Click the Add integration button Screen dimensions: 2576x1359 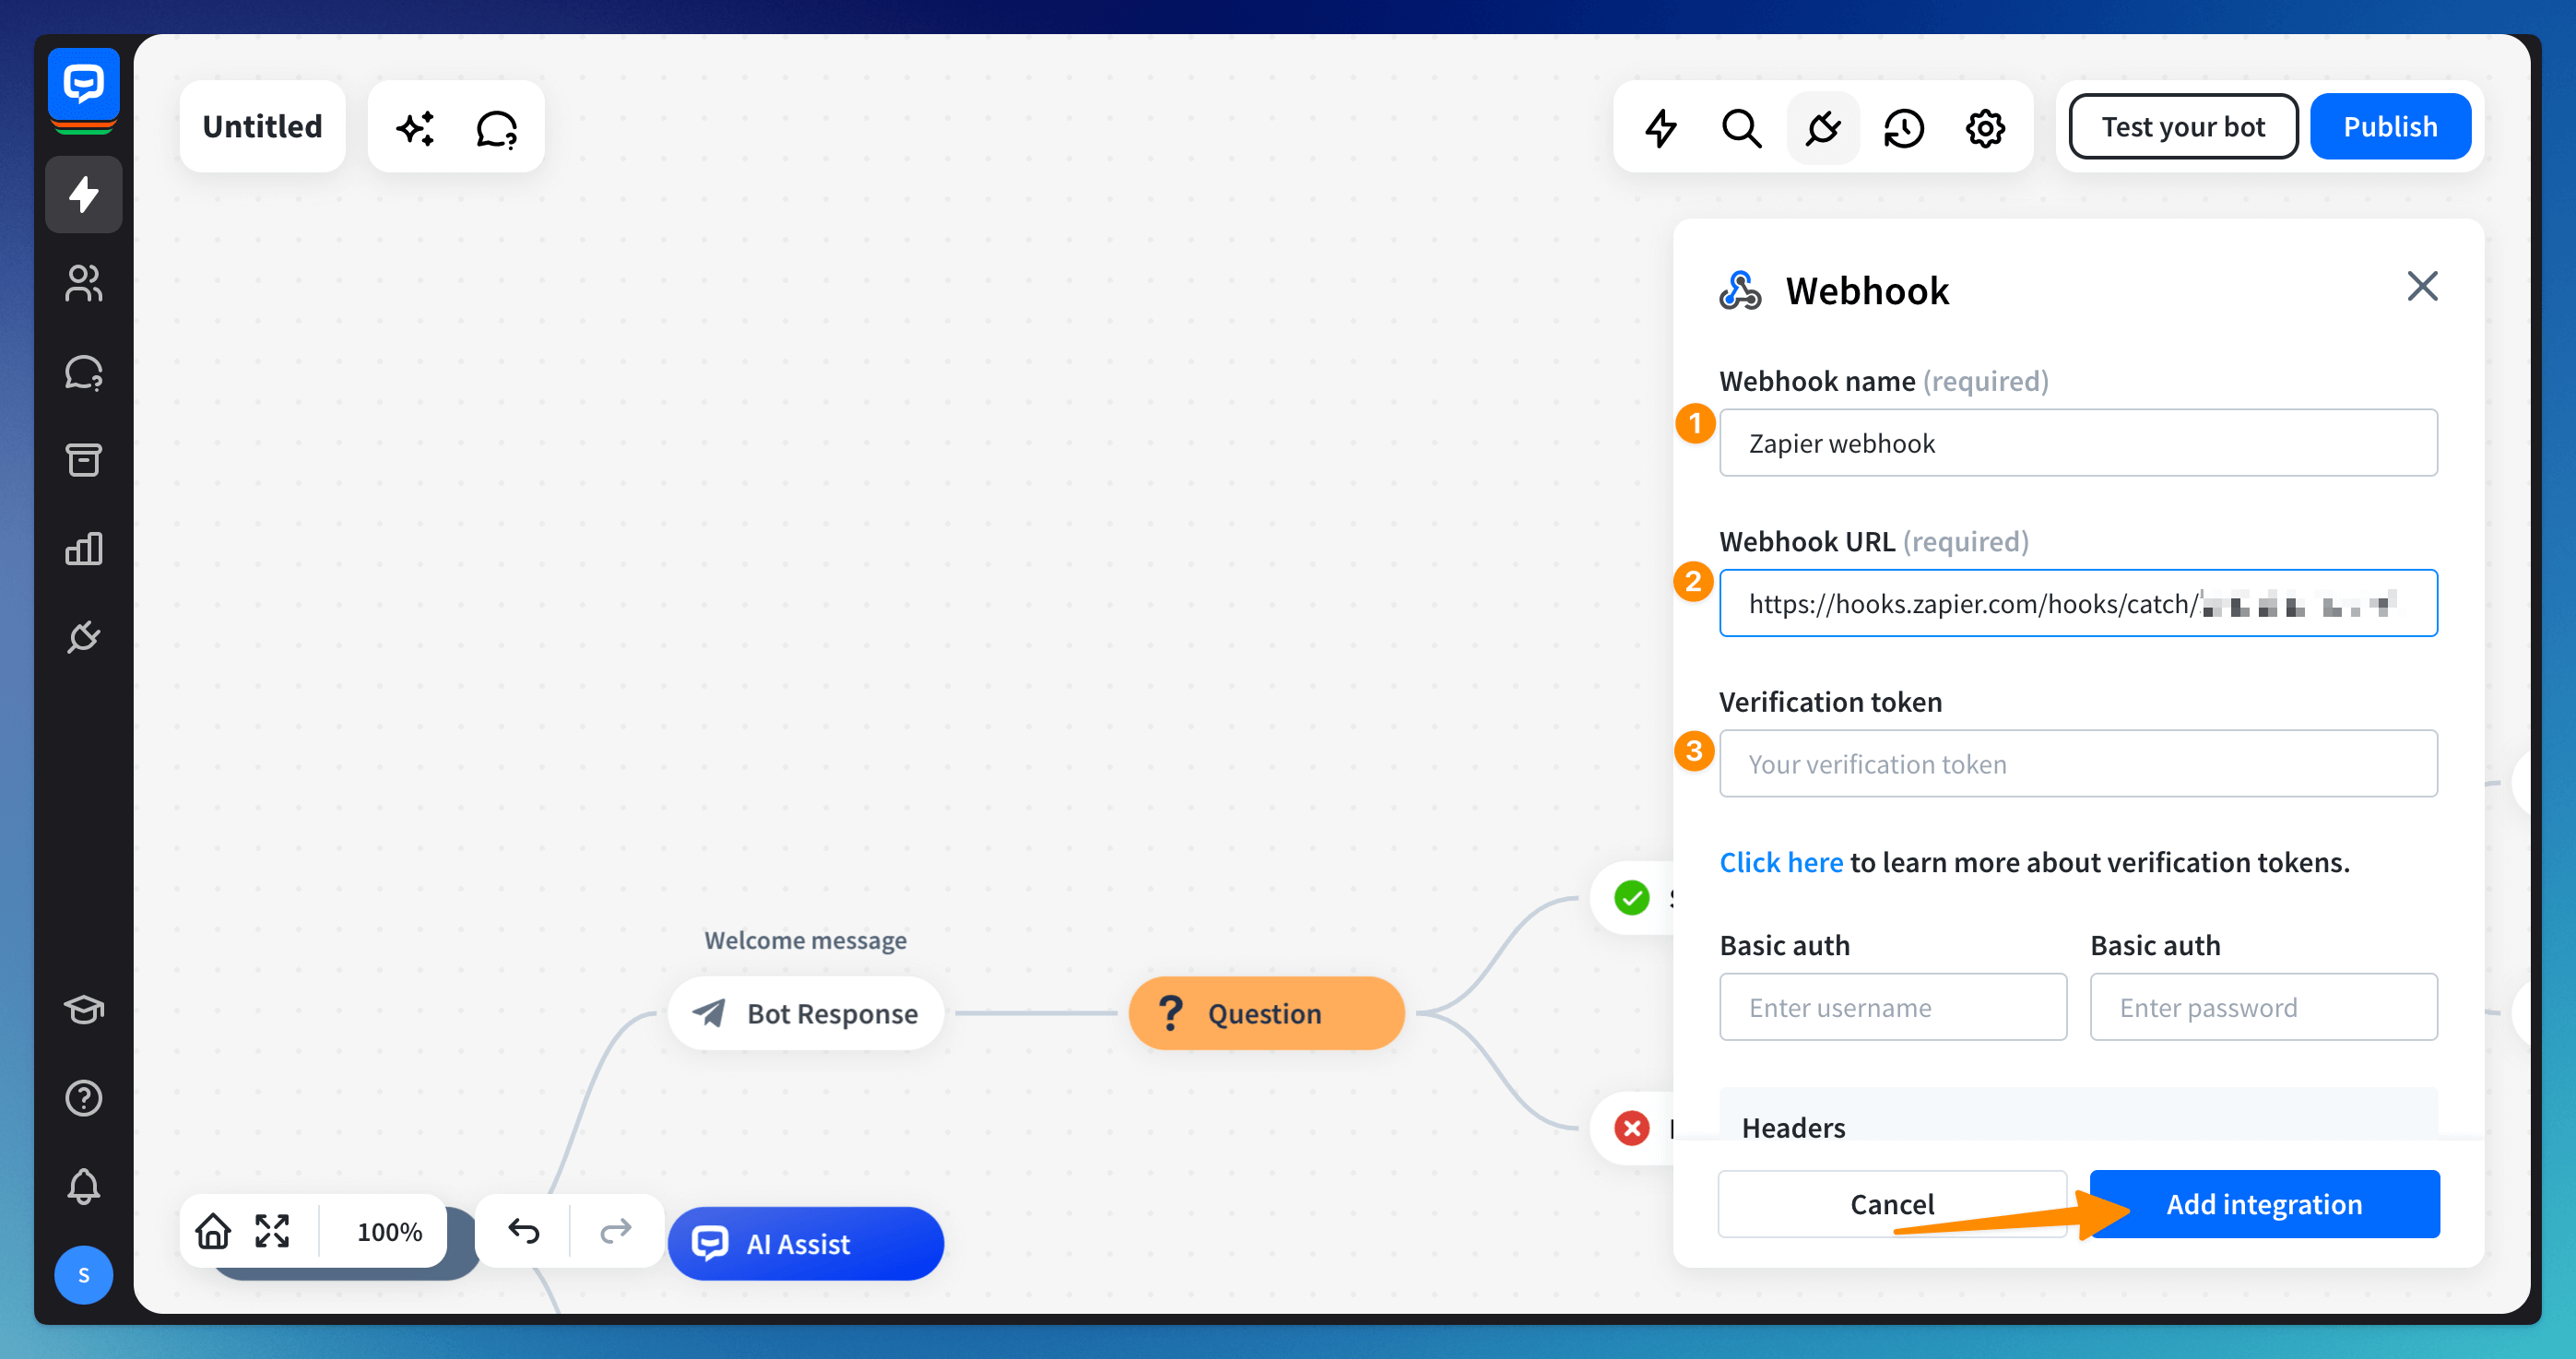click(x=2263, y=1204)
